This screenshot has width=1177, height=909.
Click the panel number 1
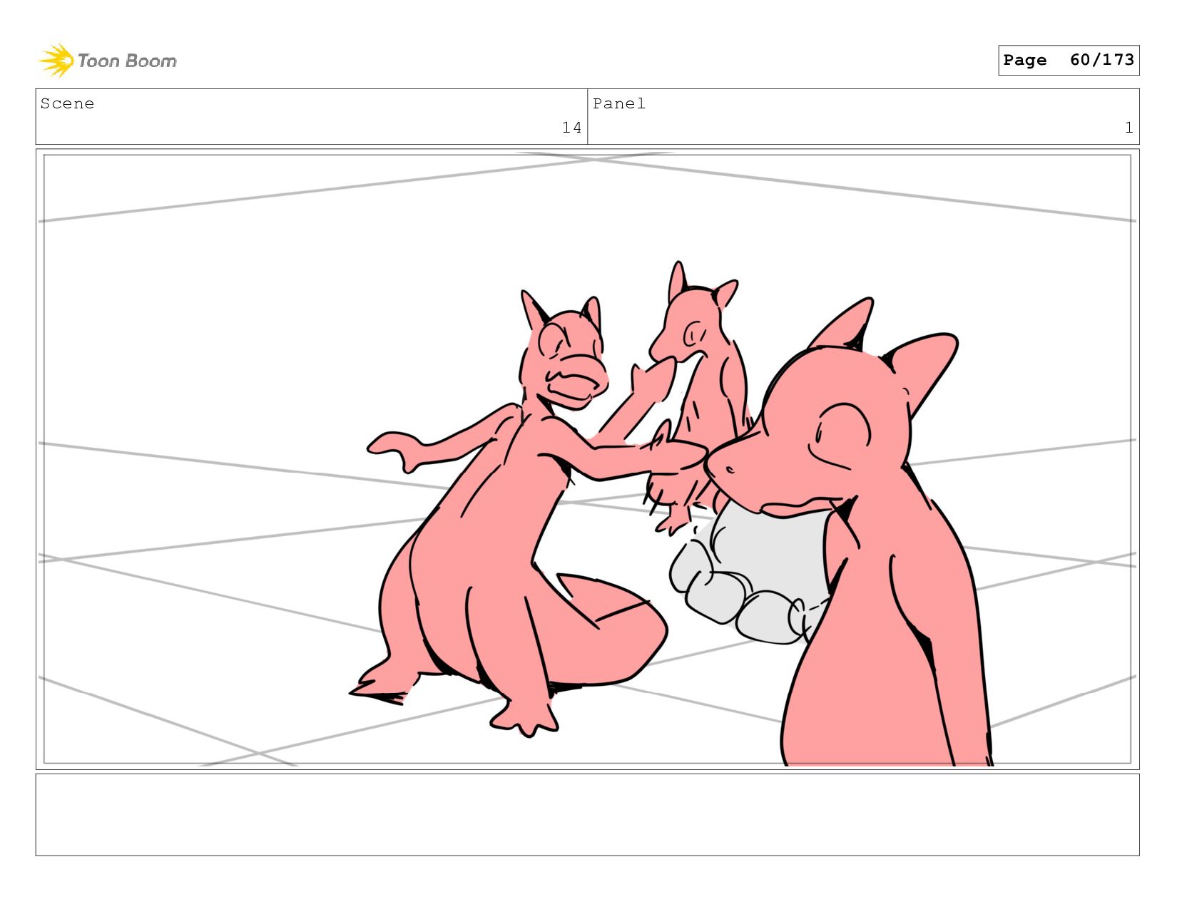[1128, 128]
